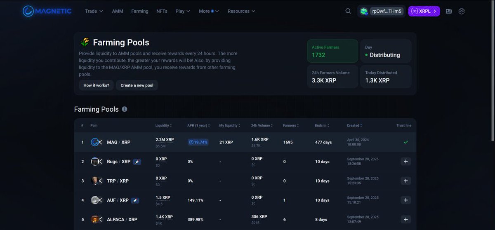Click the info icon beside Farming Pools heading
495x230 pixels.
tap(125, 109)
